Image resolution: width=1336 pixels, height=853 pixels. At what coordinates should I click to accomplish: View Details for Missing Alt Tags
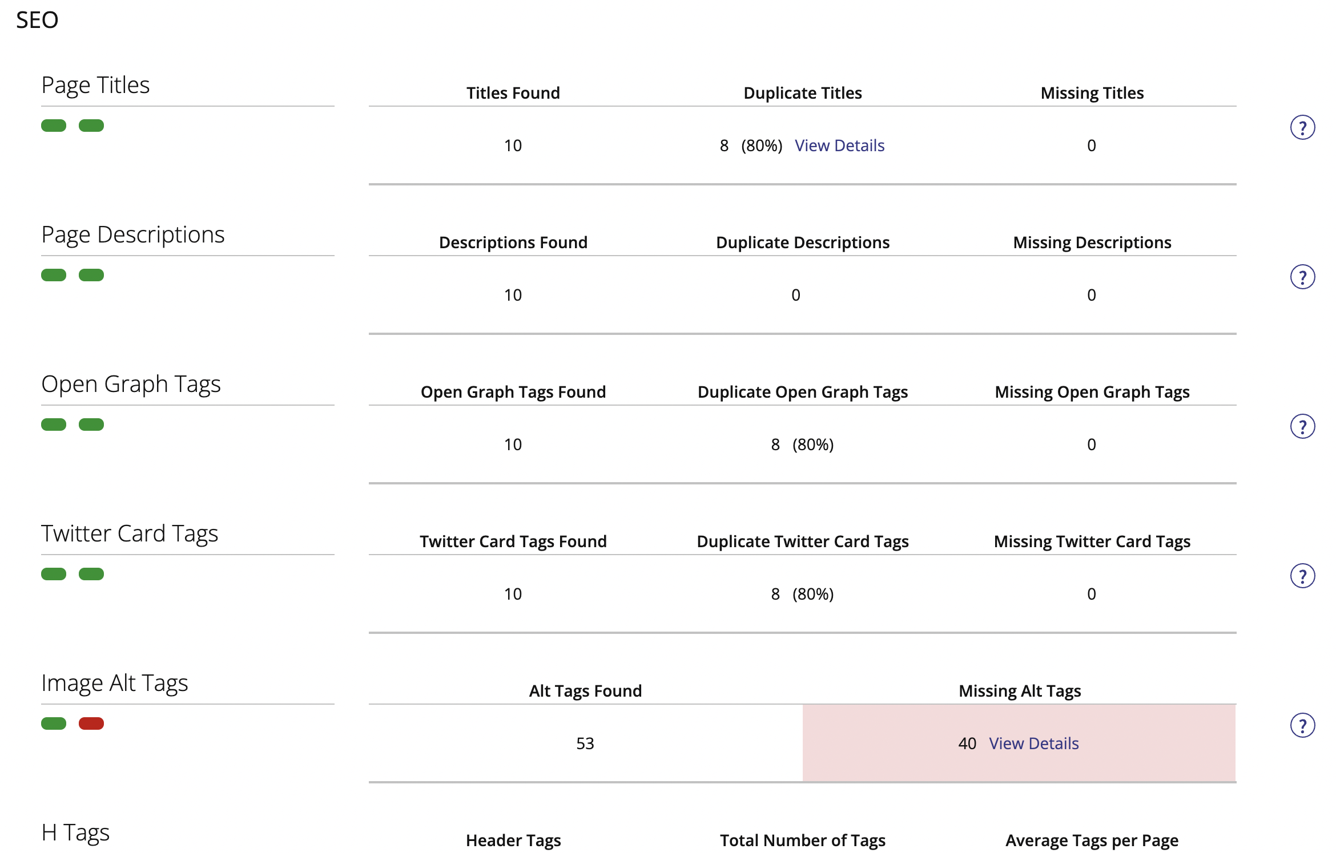point(1033,743)
